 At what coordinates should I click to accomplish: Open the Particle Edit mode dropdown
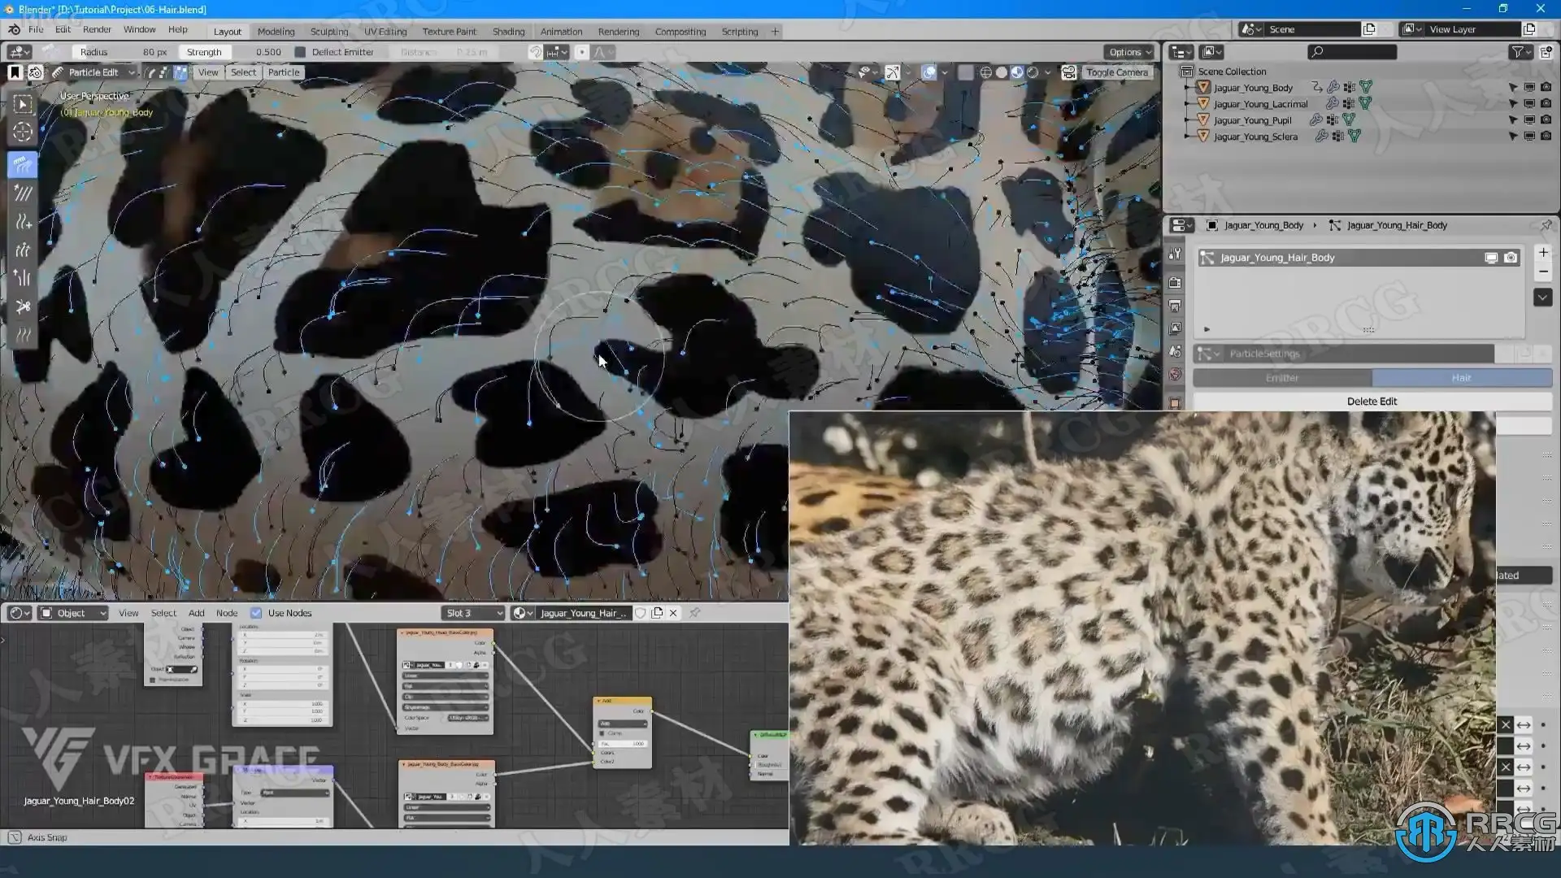pos(95,72)
